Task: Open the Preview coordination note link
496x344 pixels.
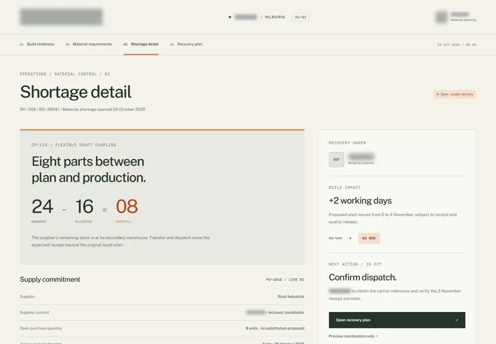Action: (x=353, y=336)
